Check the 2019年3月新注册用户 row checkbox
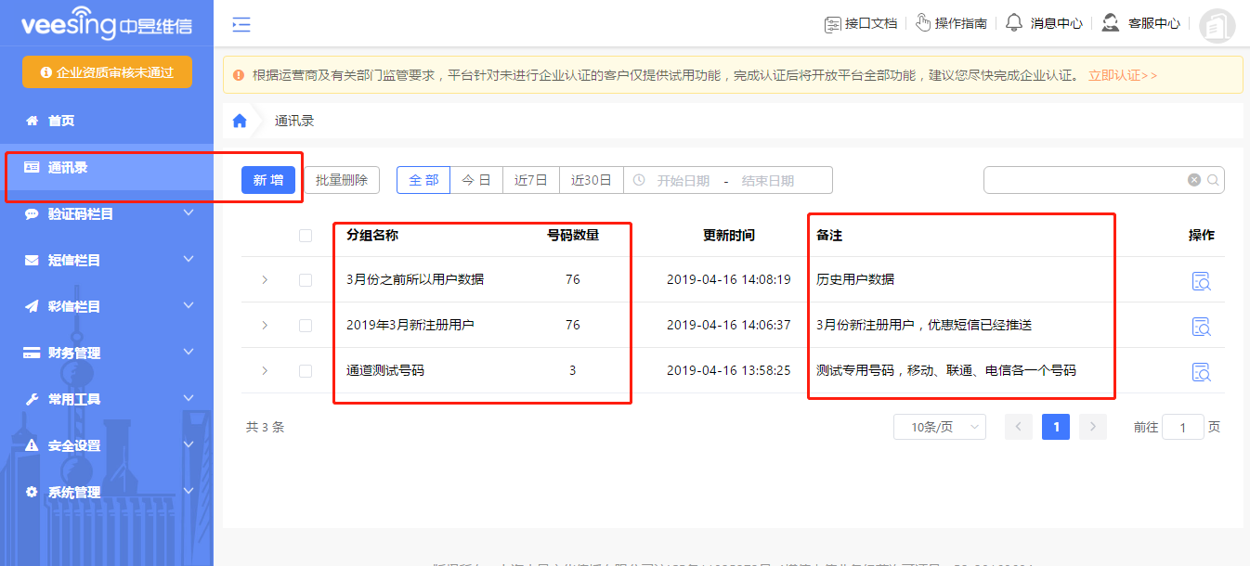The height and width of the screenshot is (566, 1250). click(306, 325)
